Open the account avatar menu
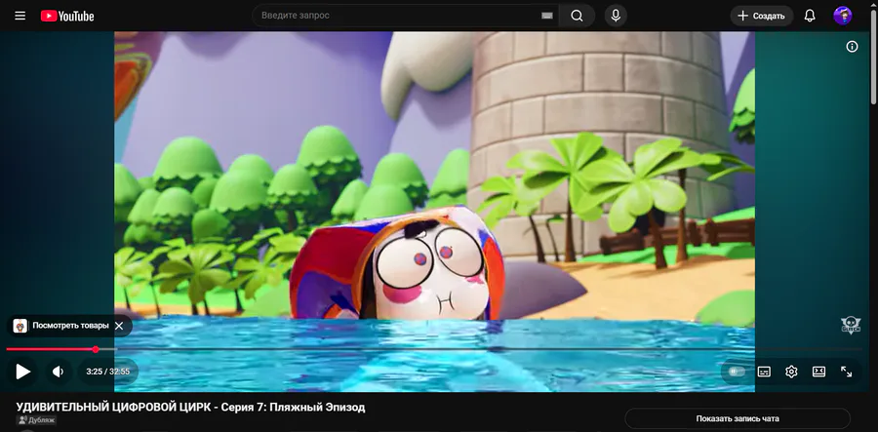Viewport: 878px width, 432px height. tap(842, 16)
